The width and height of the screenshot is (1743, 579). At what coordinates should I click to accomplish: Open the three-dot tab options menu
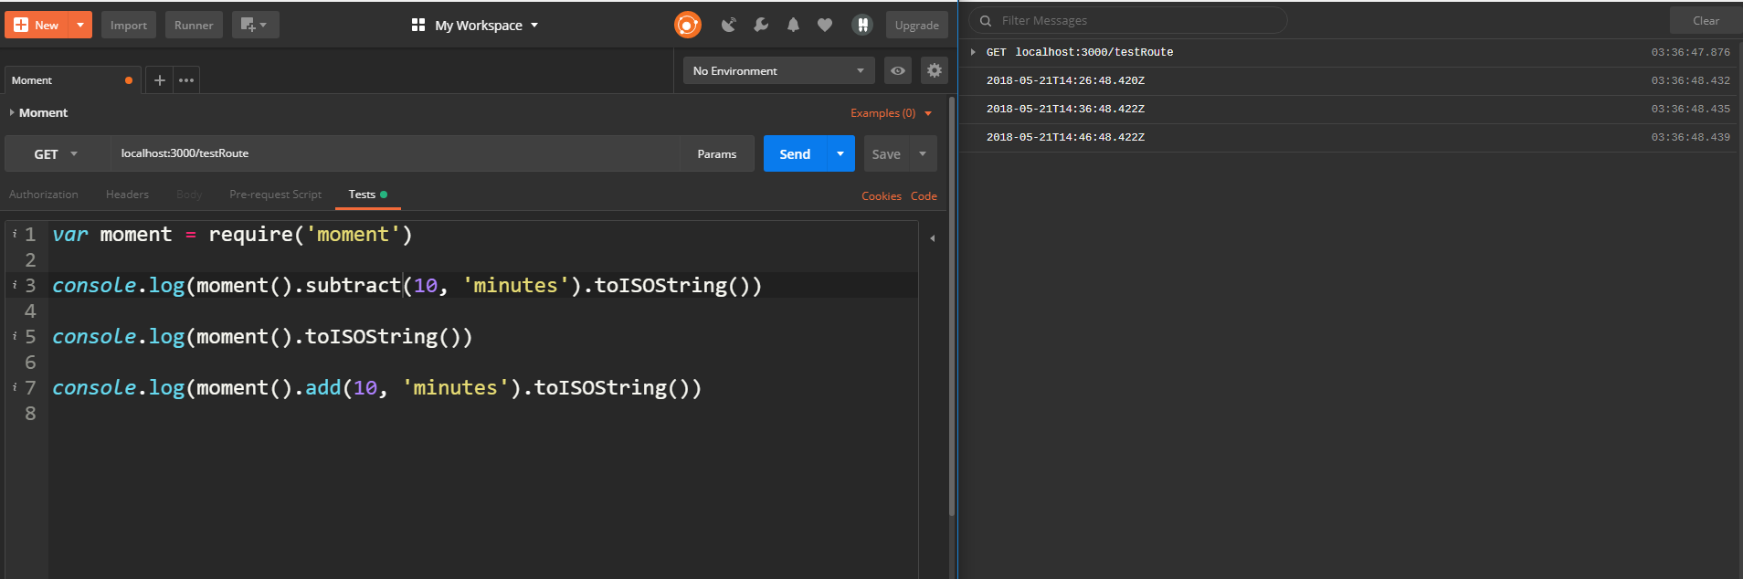coord(186,80)
